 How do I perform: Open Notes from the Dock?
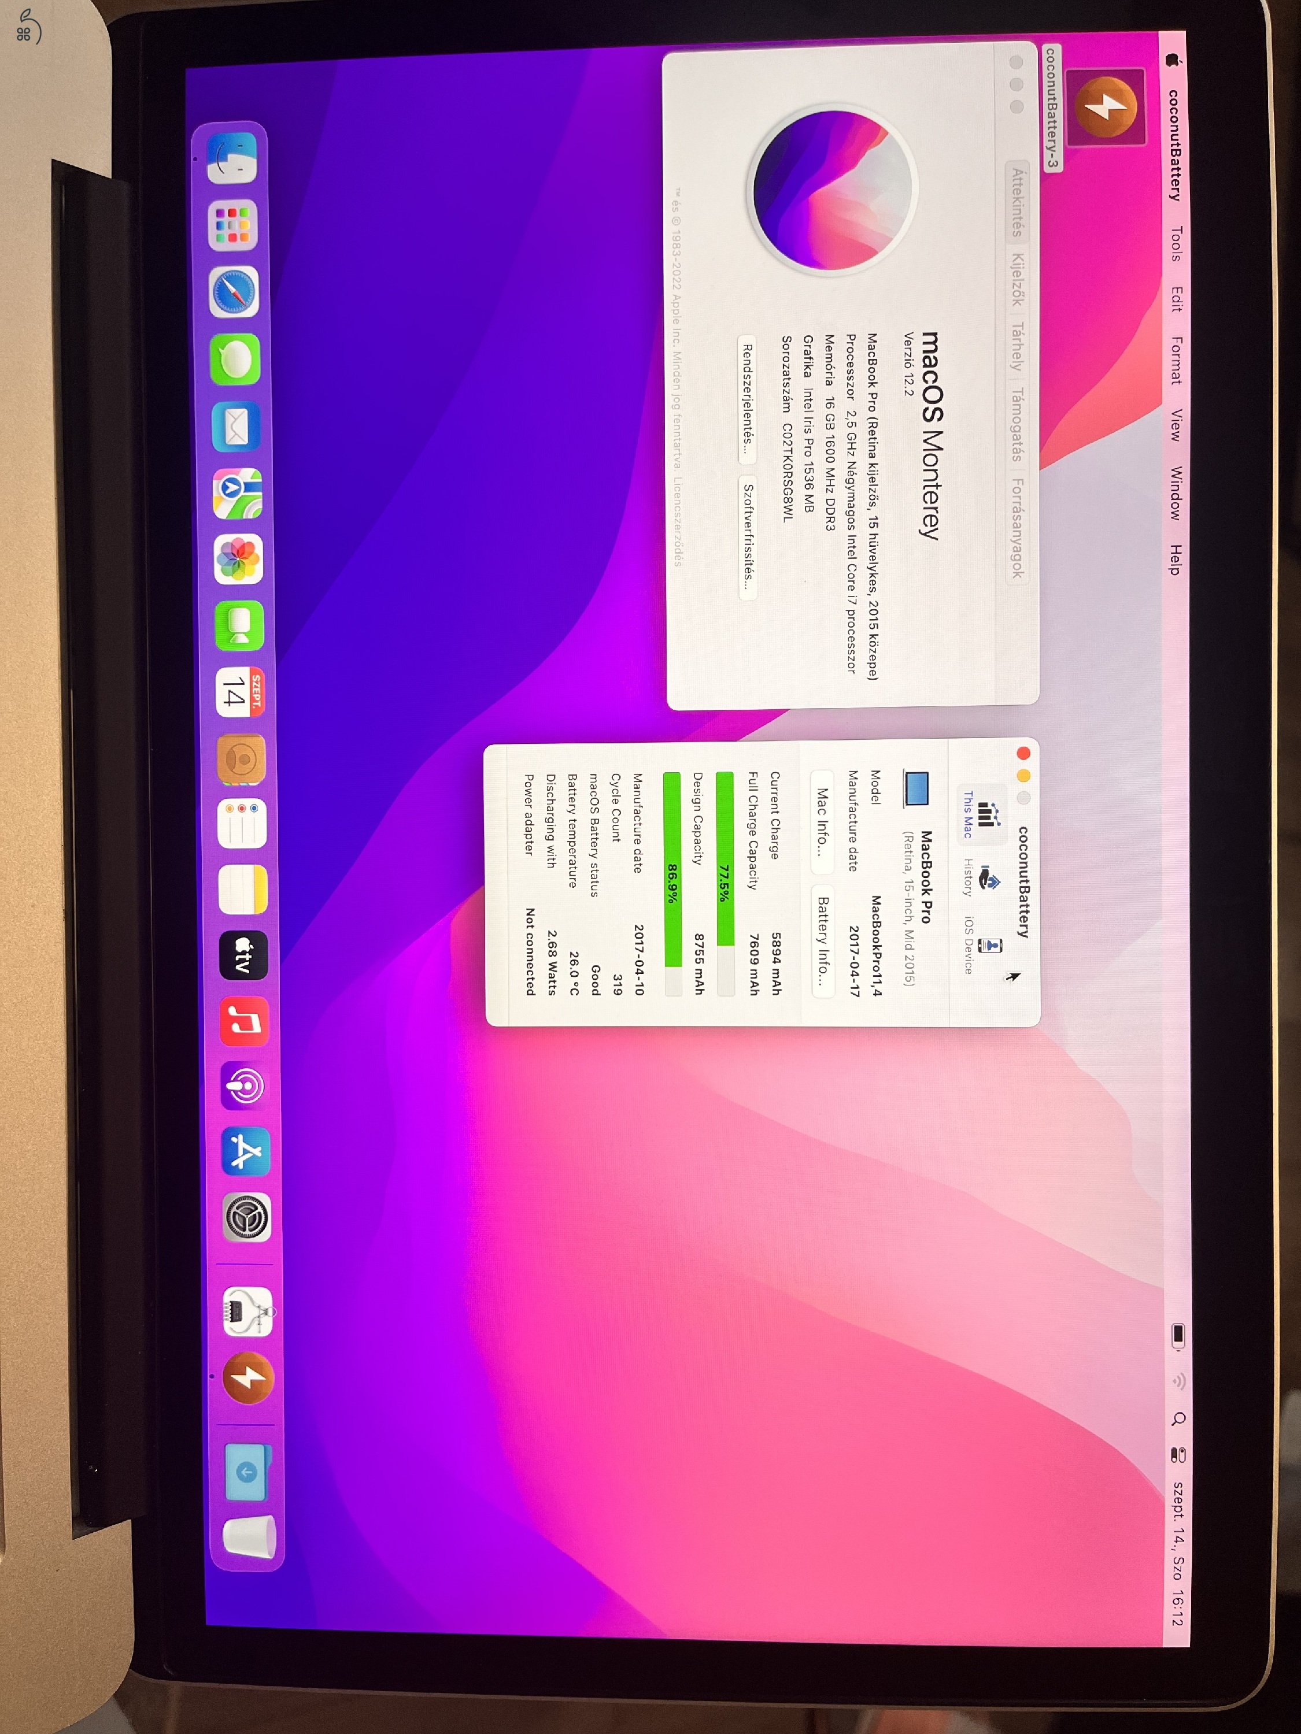(x=243, y=890)
